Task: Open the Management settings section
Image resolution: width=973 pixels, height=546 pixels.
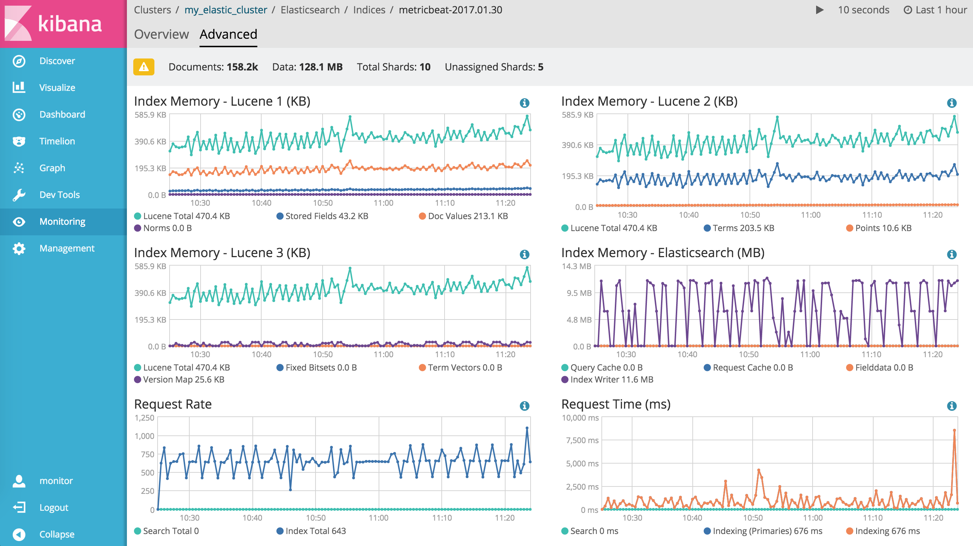Action: (67, 248)
